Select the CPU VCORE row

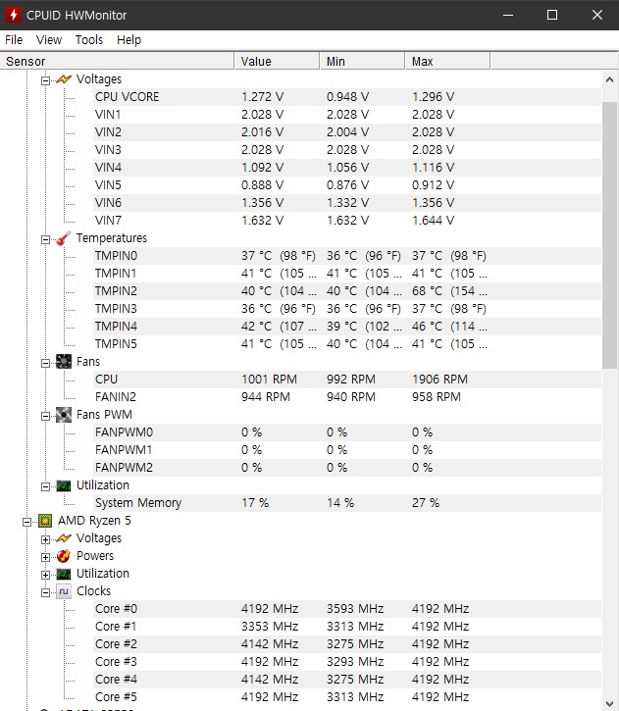pos(127,97)
